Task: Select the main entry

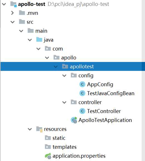Action: (41, 31)
